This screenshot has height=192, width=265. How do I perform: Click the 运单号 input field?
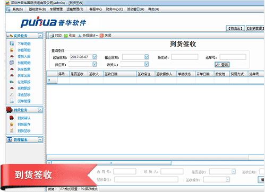point(233,57)
